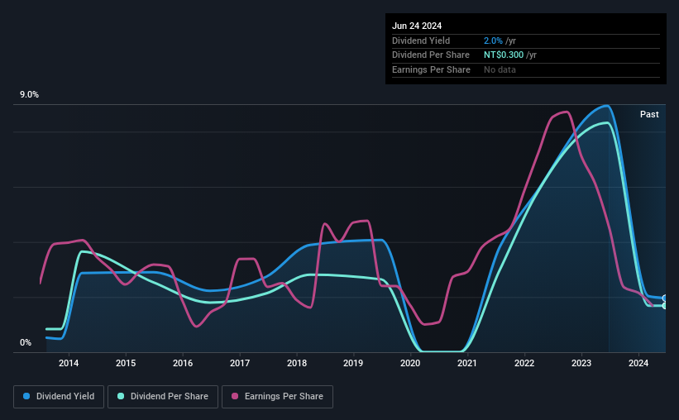Viewport: 679px width, 420px height.
Task: Click the 2020 x-axis label
Action: 410,363
